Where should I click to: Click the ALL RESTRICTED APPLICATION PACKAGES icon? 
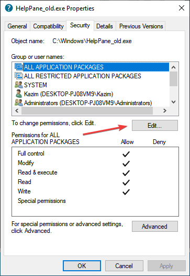[x=19, y=76]
